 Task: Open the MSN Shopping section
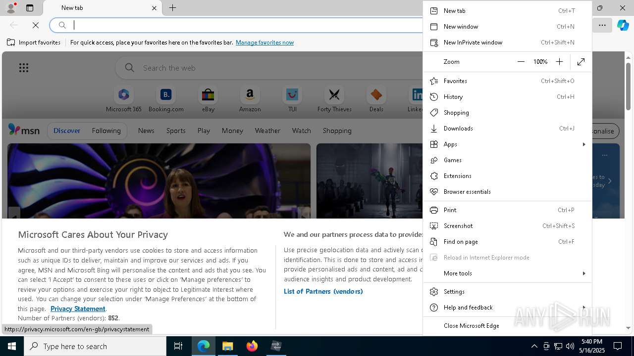[x=337, y=131]
